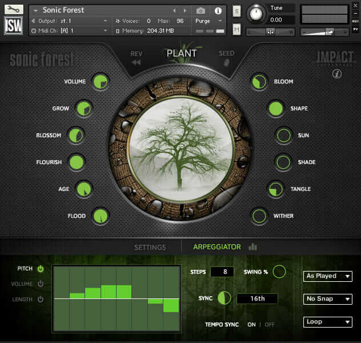Click the SUN knob

(x=283, y=135)
